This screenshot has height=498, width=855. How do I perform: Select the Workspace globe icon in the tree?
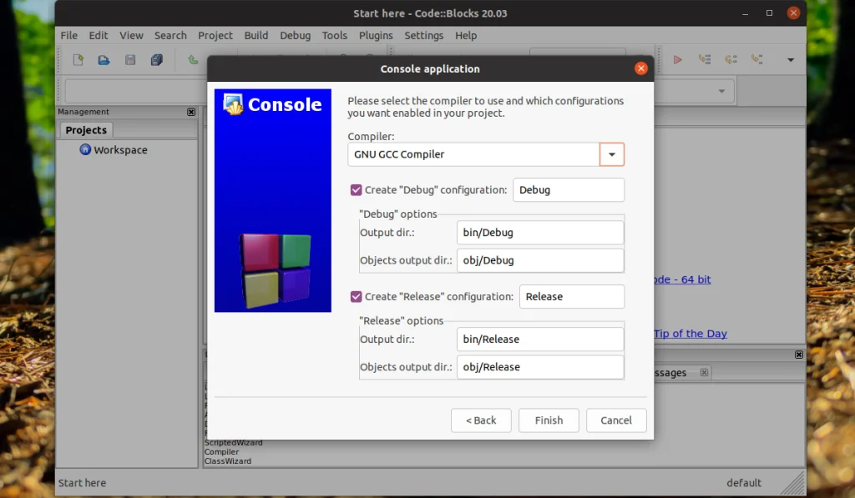pos(85,149)
